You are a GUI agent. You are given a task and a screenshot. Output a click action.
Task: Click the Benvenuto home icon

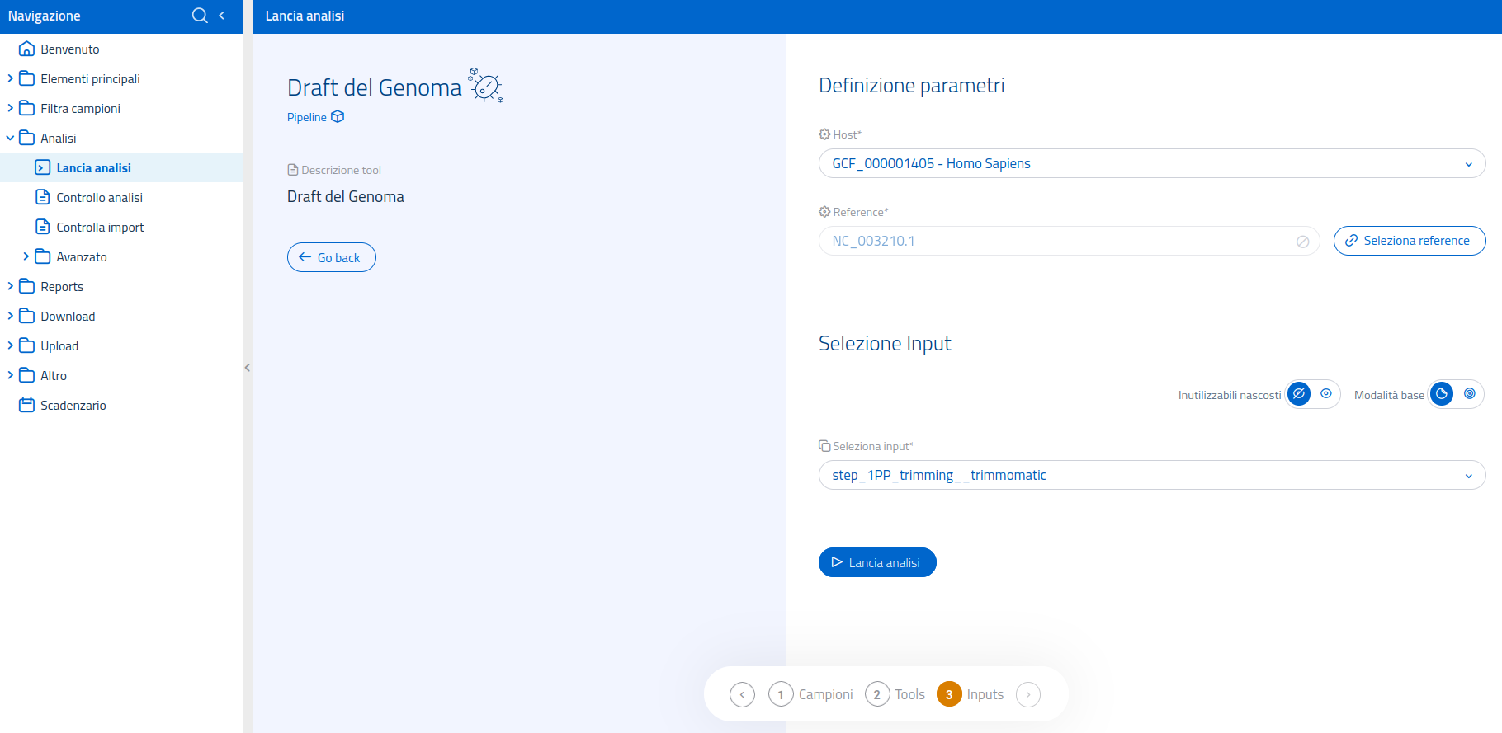(x=26, y=49)
